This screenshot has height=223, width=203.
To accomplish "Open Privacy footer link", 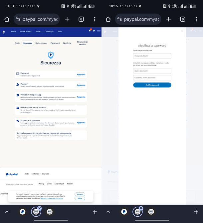I will [41, 184].
